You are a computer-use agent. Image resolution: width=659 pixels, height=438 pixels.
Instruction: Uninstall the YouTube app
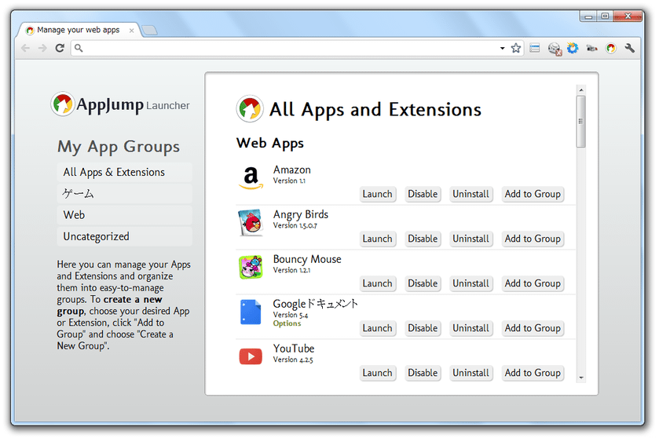pyautogui.click(x=470, y=373)
